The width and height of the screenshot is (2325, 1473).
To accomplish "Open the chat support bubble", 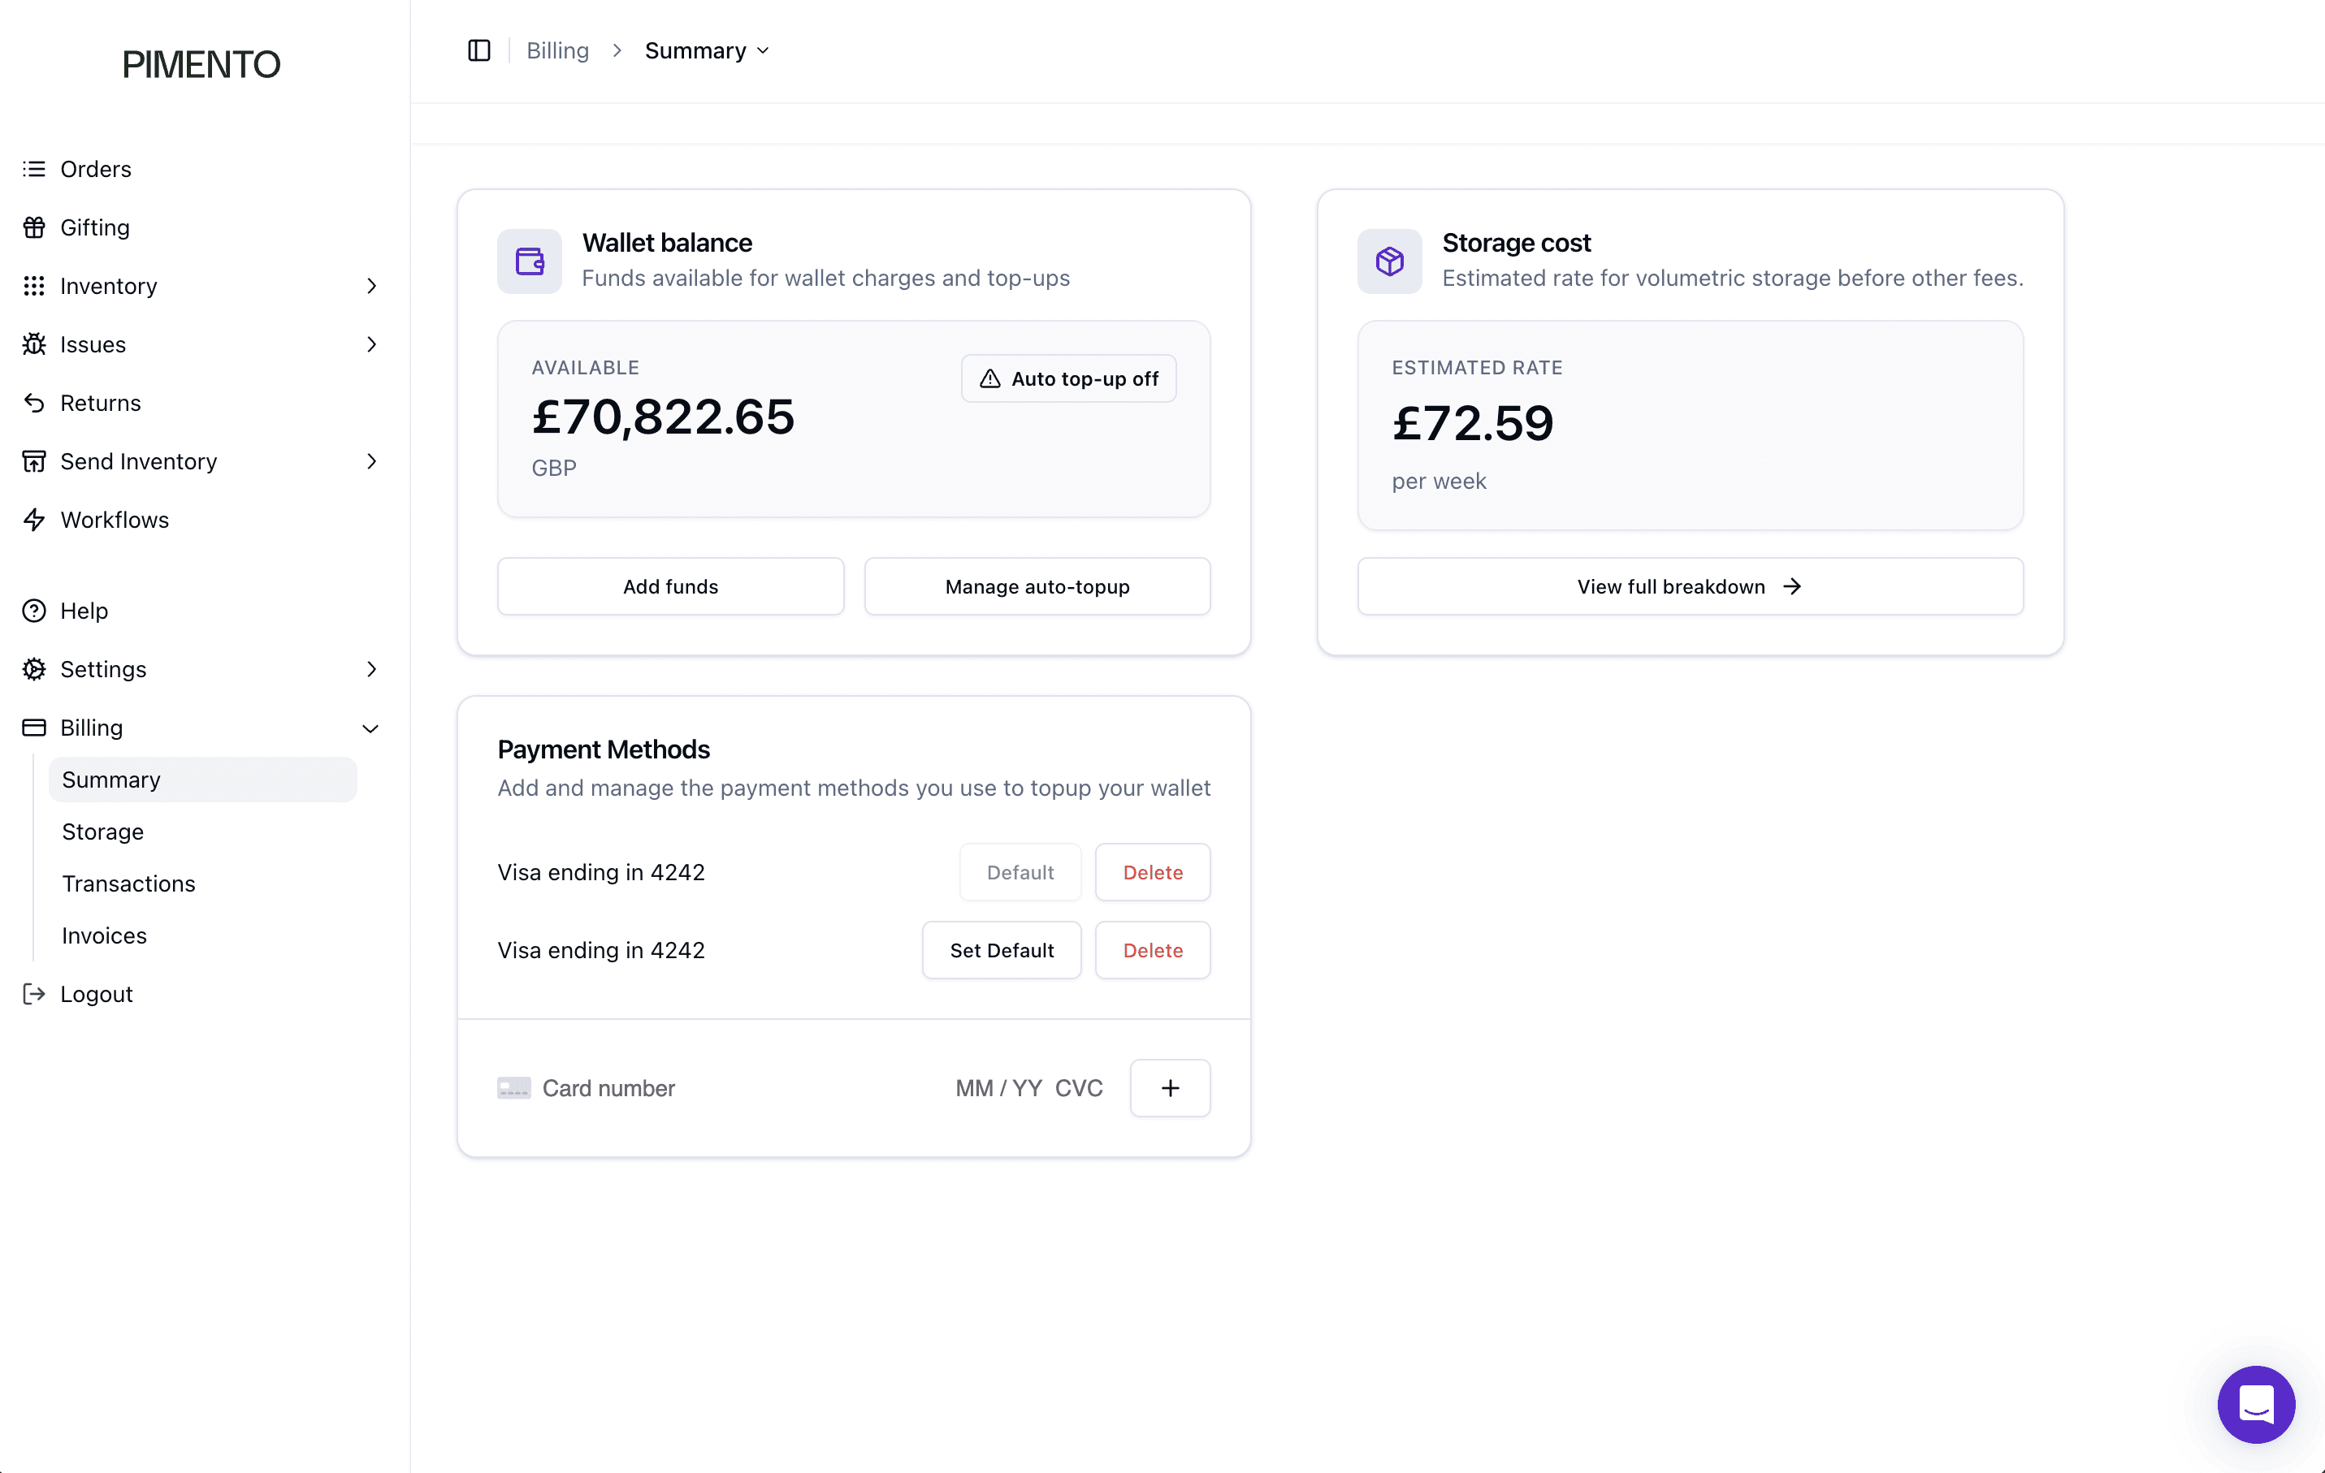I will 2255,1403.
